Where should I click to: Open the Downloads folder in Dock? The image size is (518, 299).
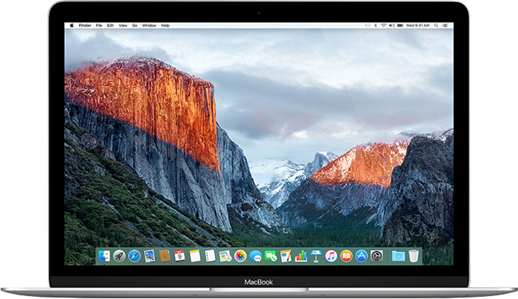398,256
